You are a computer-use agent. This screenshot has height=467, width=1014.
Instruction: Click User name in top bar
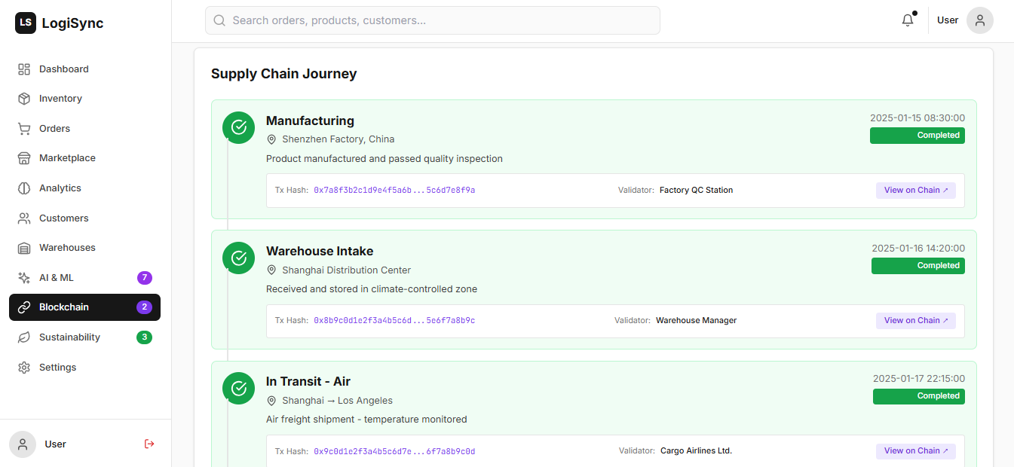pos(948,20)
